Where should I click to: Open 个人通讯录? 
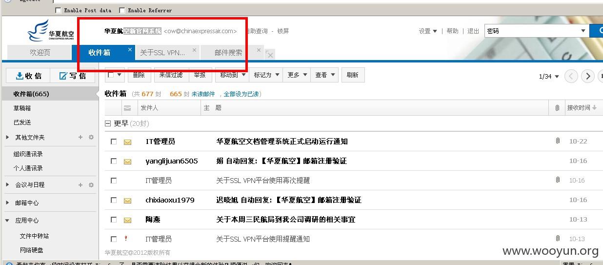(x=28, y=168)
